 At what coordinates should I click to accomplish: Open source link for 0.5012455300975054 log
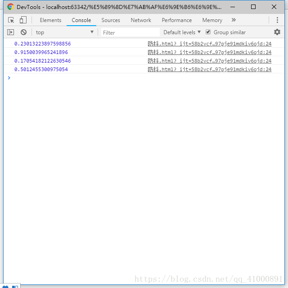coord(210,69)
